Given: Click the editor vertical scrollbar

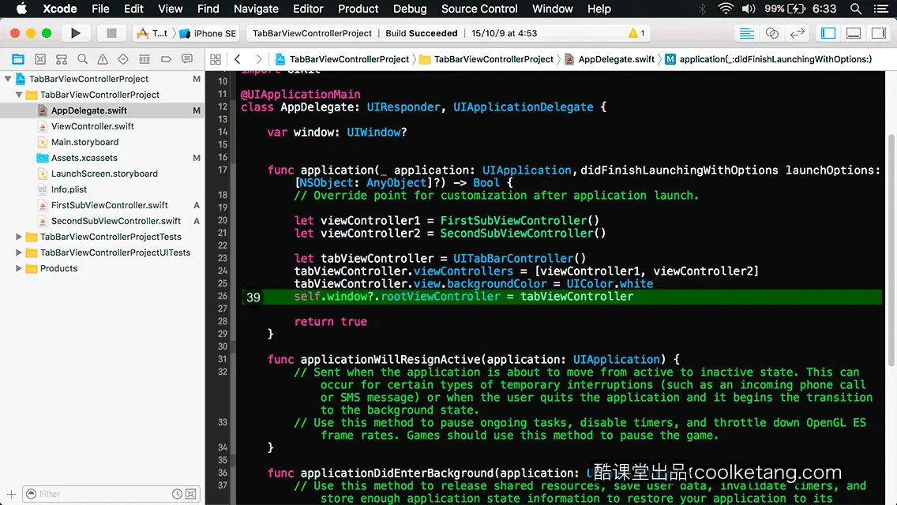Looking at the screenshot, I should click(x=891, y=250).
